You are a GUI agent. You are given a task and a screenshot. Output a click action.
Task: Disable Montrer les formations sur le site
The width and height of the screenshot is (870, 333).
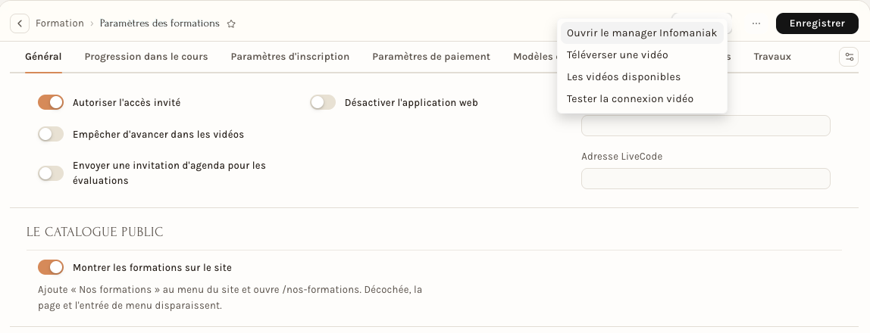coord(51,268)
